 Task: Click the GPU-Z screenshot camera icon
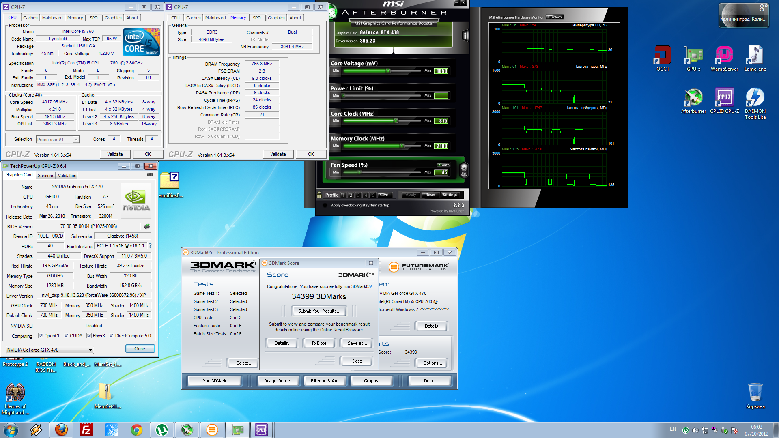coord(150,175)
